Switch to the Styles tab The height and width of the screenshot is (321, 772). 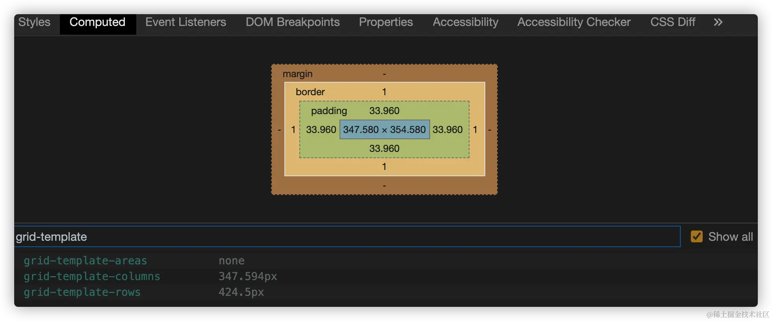pyautogui.click(x=34, y=22)
